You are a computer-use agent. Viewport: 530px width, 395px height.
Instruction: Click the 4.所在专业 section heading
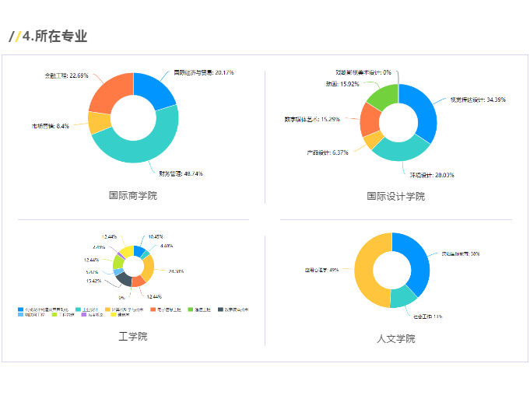click(54, 36)
